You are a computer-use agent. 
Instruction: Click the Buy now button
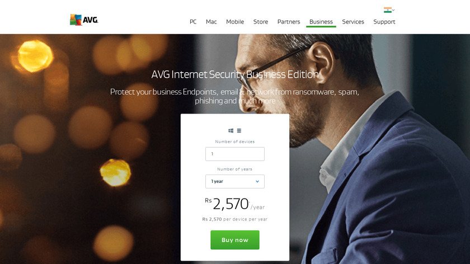coord(235,240)
